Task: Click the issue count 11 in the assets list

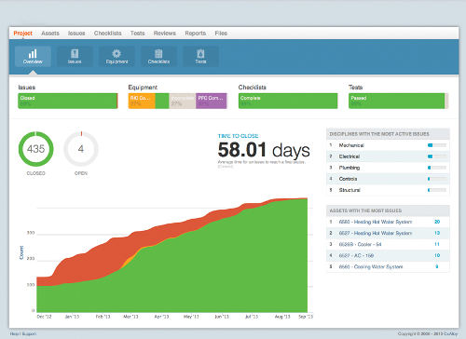Action: pos(437,244)
